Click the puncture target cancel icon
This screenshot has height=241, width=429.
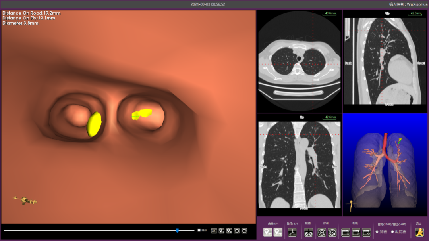[x=332, y=232]
